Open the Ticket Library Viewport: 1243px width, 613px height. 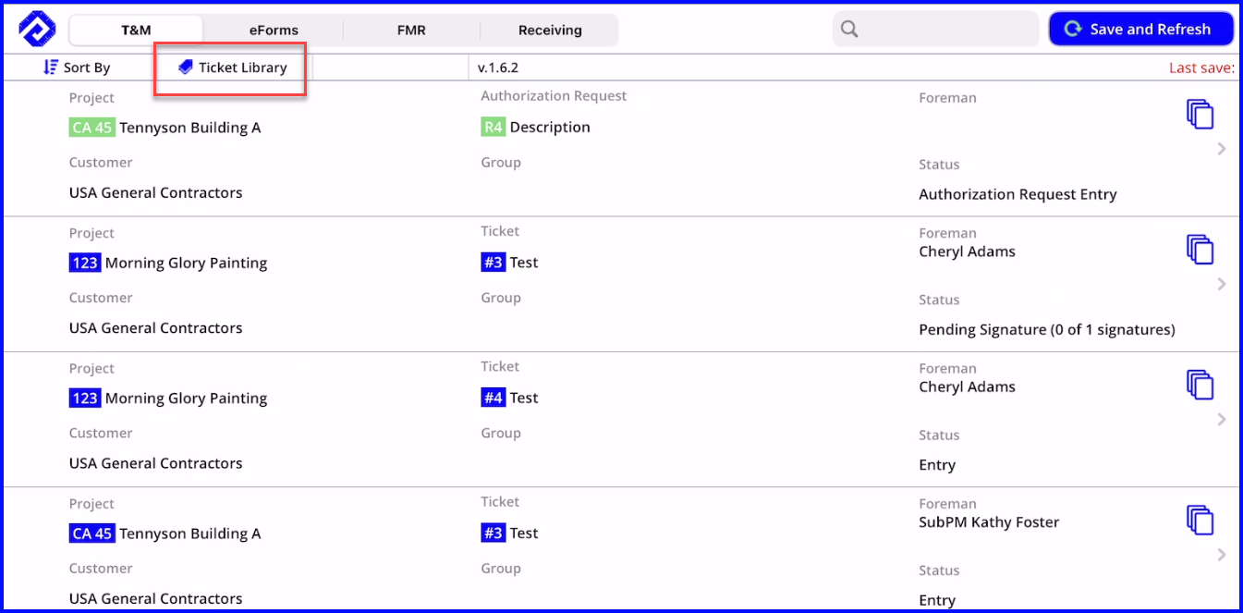(x=233, y=67)
